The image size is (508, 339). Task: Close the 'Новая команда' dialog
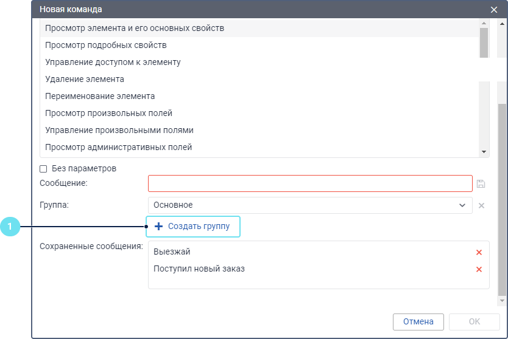[494, 10]
